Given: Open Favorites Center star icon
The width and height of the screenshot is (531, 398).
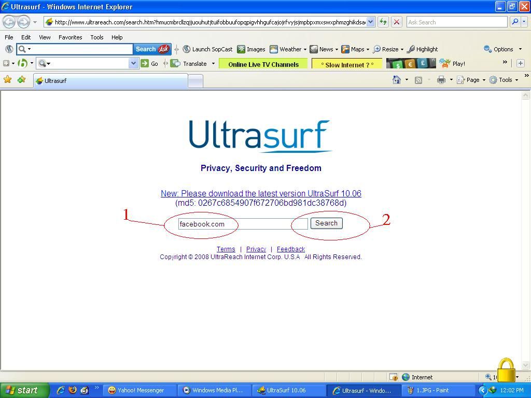Looking at the screenshot, I should 7,80.
